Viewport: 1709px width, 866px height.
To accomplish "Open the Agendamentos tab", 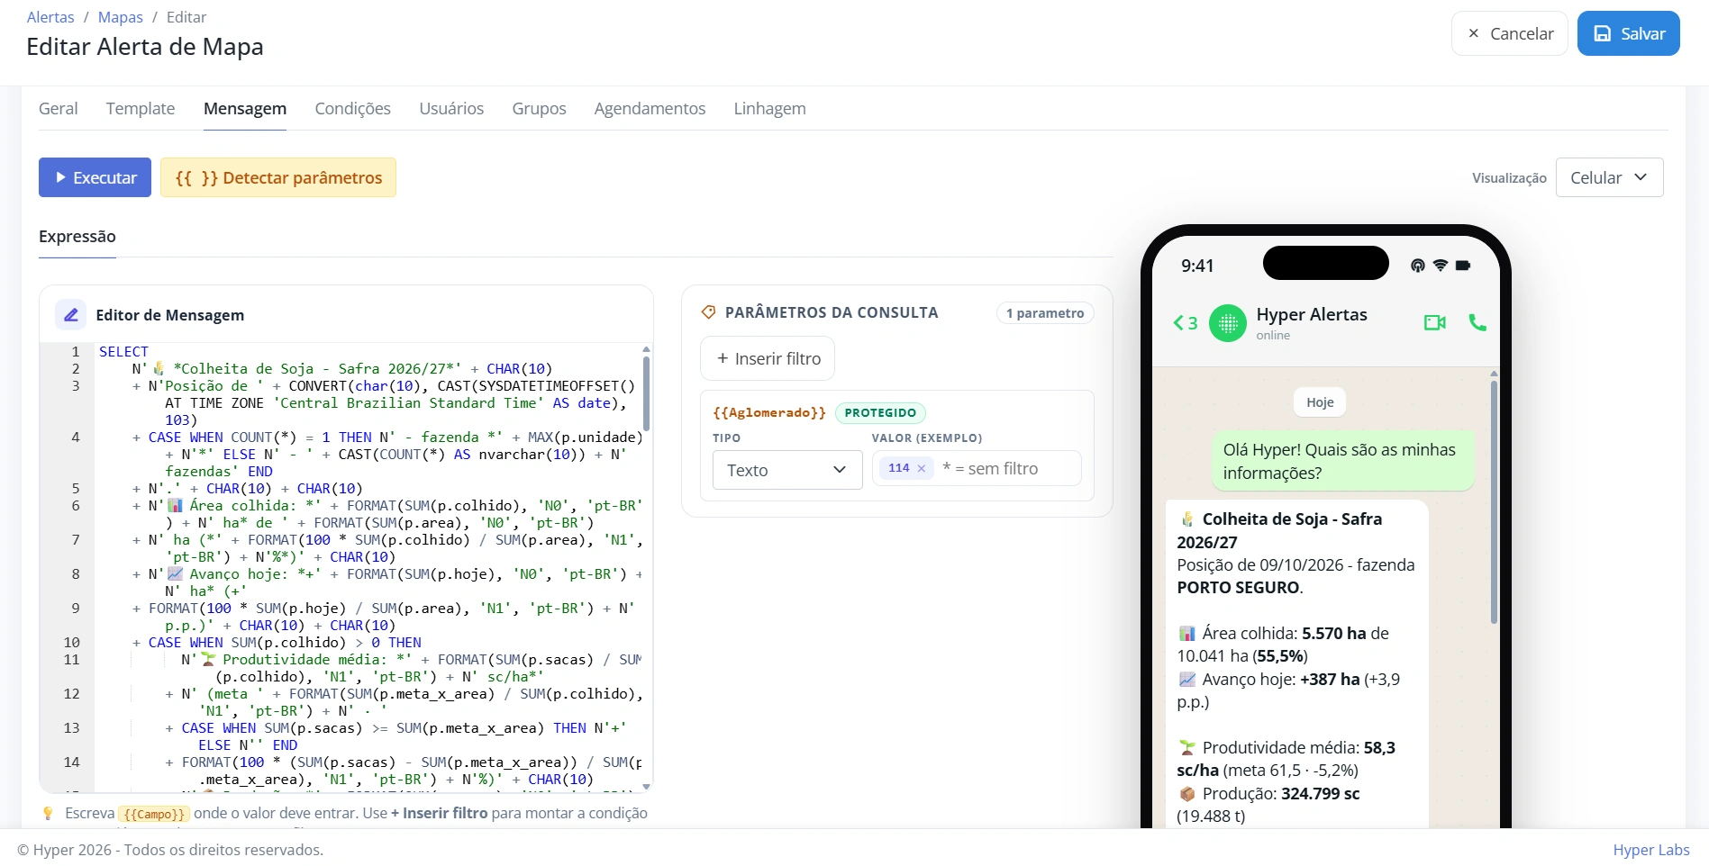I will click(650, 109).
